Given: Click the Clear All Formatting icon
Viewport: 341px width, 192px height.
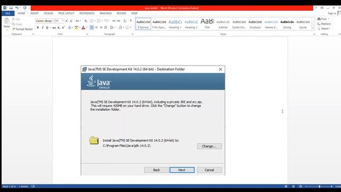Looking at the screenshot, I should 86,21.
